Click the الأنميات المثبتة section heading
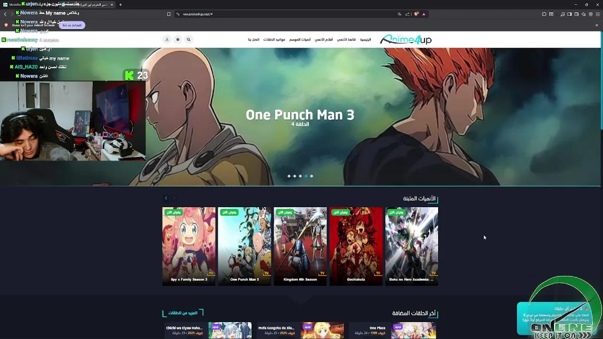Image resolution: width=603 pixels, height=339 pixels. [x=419, y=199]
